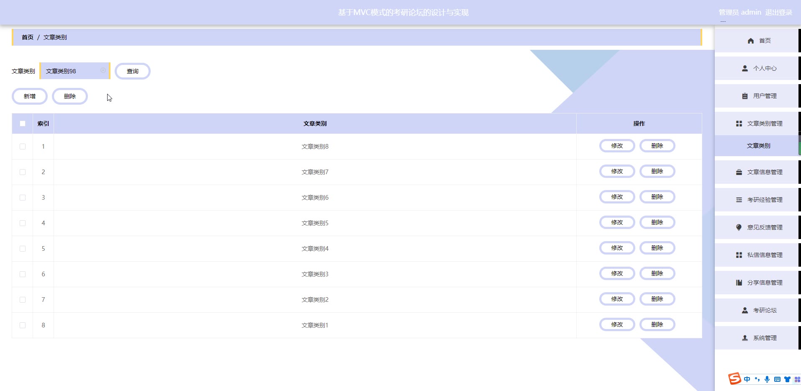
Task: Click the 新增 add button
Action: pos(30,96)
